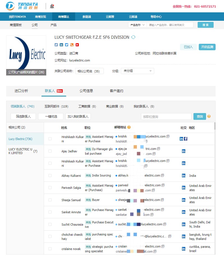Open the notification bell
The image size is (224, 259).
click(52, 6)
